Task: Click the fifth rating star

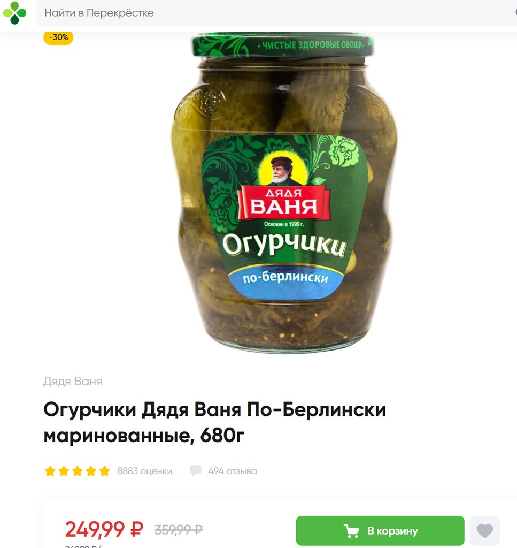Action: [x=104, y=471]
